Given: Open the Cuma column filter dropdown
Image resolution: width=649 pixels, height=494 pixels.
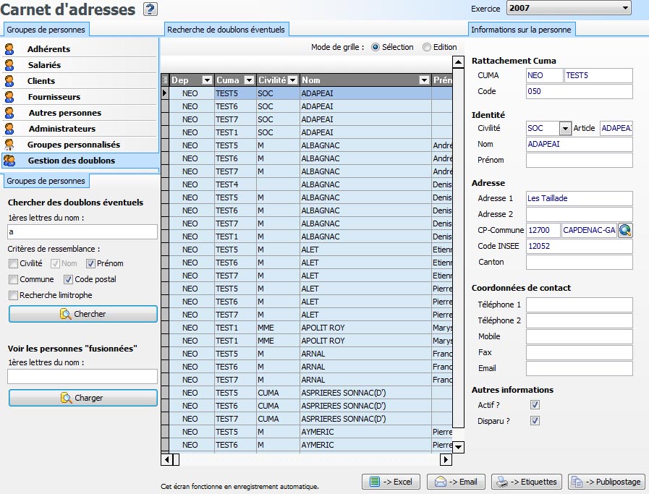Looking at the screenshot, I should pyautogui.click(x=249, y=80).
